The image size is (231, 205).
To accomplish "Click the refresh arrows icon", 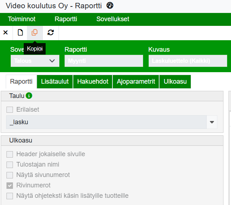I will [51, 33].
